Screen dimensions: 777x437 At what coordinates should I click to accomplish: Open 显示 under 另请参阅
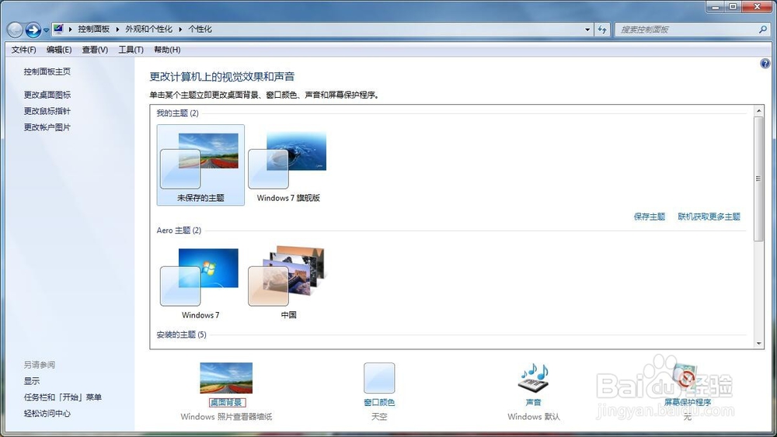[32, 380]
